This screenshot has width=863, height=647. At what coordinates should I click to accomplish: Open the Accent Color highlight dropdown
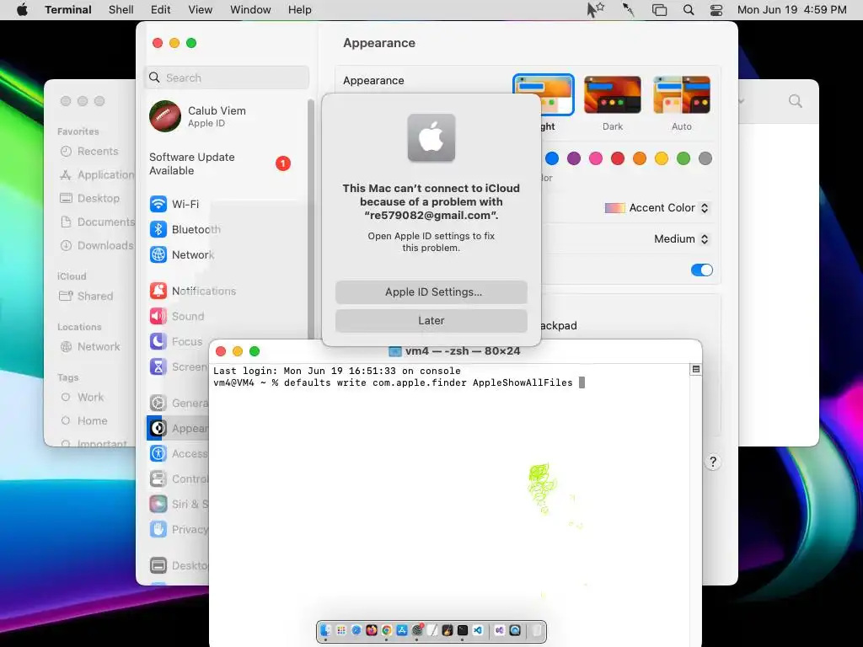(x=657, y=208)
